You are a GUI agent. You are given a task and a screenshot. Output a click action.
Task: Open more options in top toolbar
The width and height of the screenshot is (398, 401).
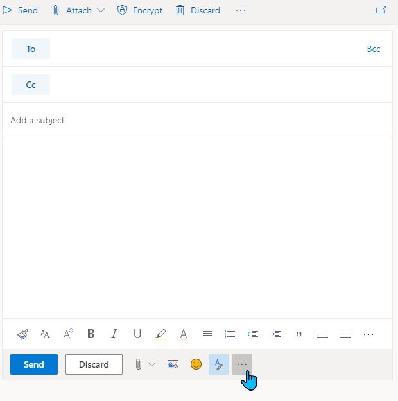[x=241, y=10]
